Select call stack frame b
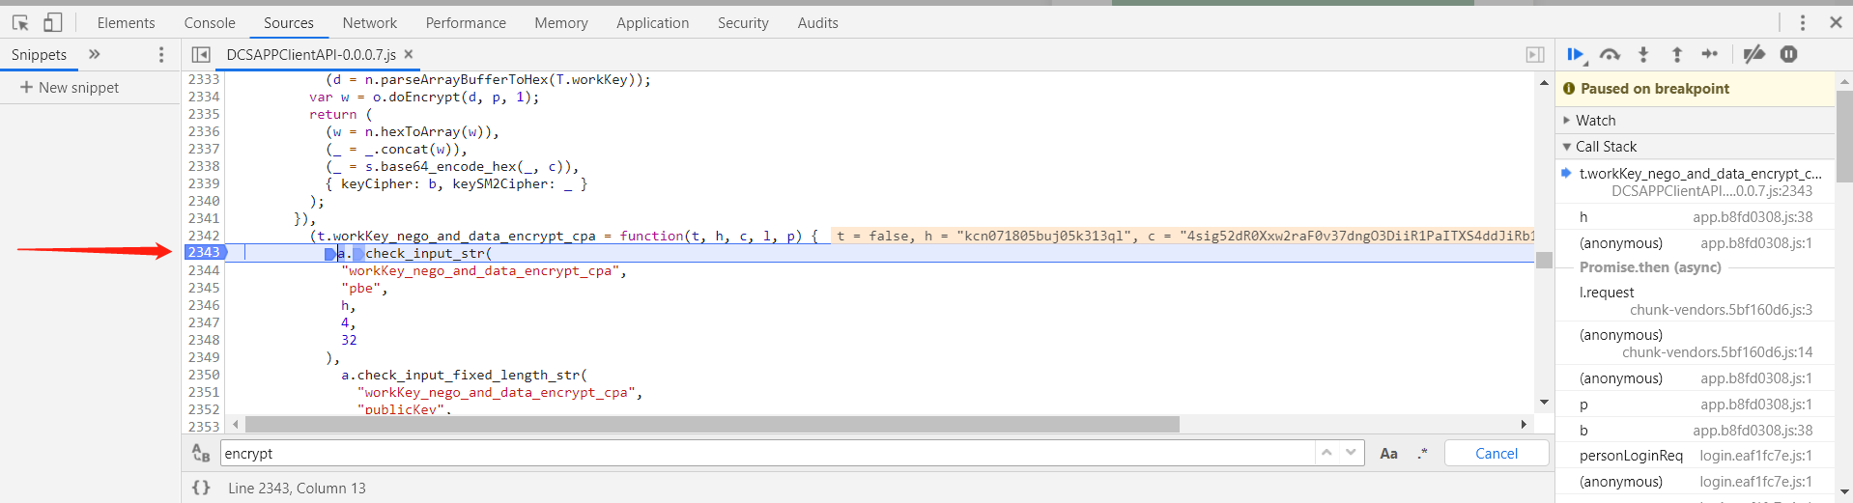The width and height of the screenshot is (1853, 503). [x=1695, y=431]
